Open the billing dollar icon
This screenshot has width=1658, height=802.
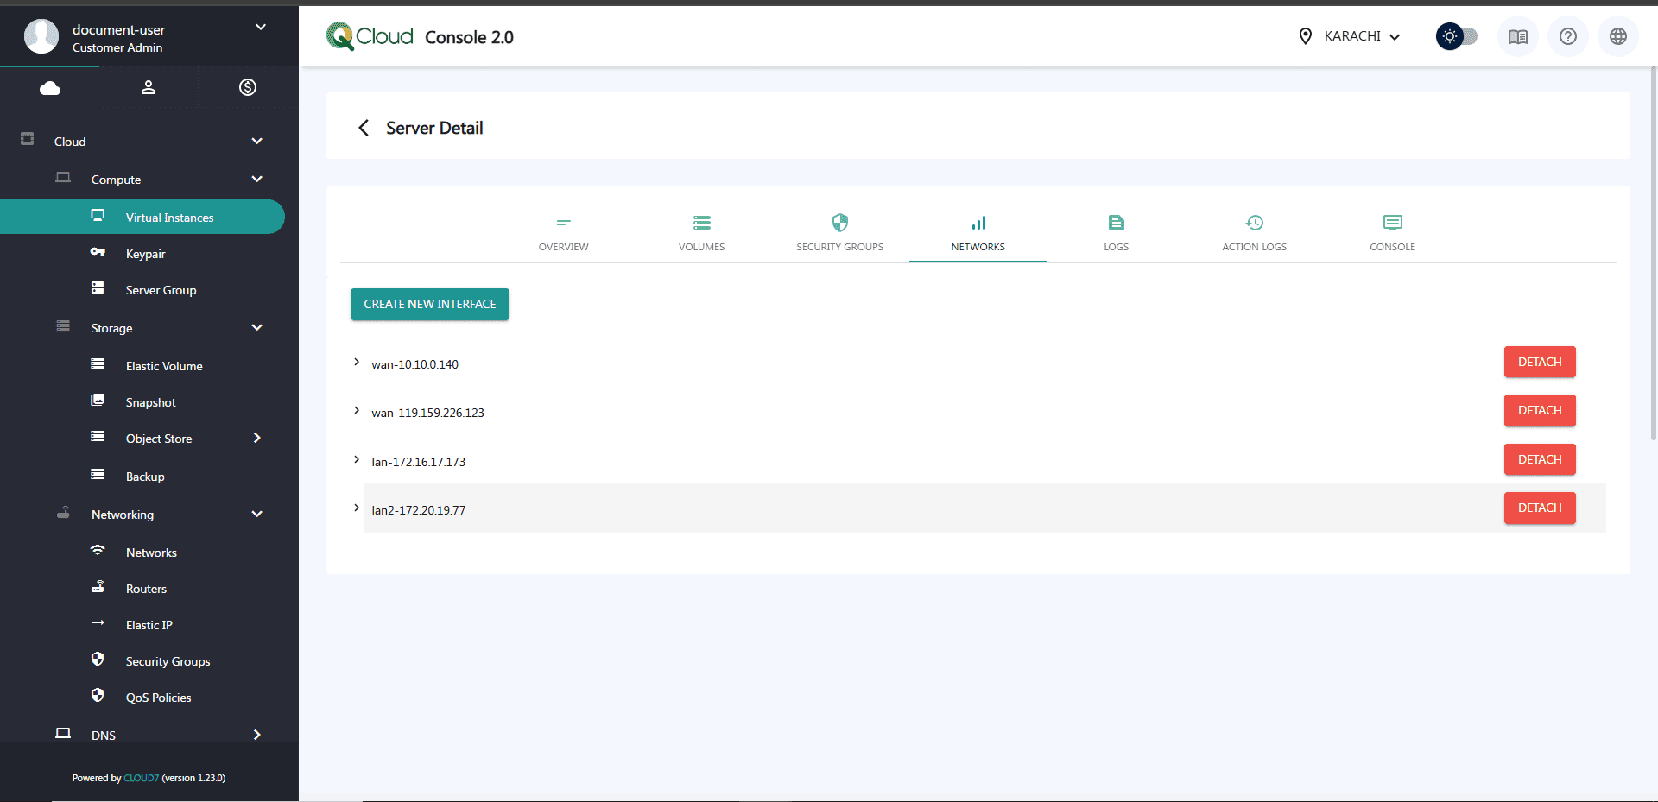pyautogui.click(x=248, y=87)
